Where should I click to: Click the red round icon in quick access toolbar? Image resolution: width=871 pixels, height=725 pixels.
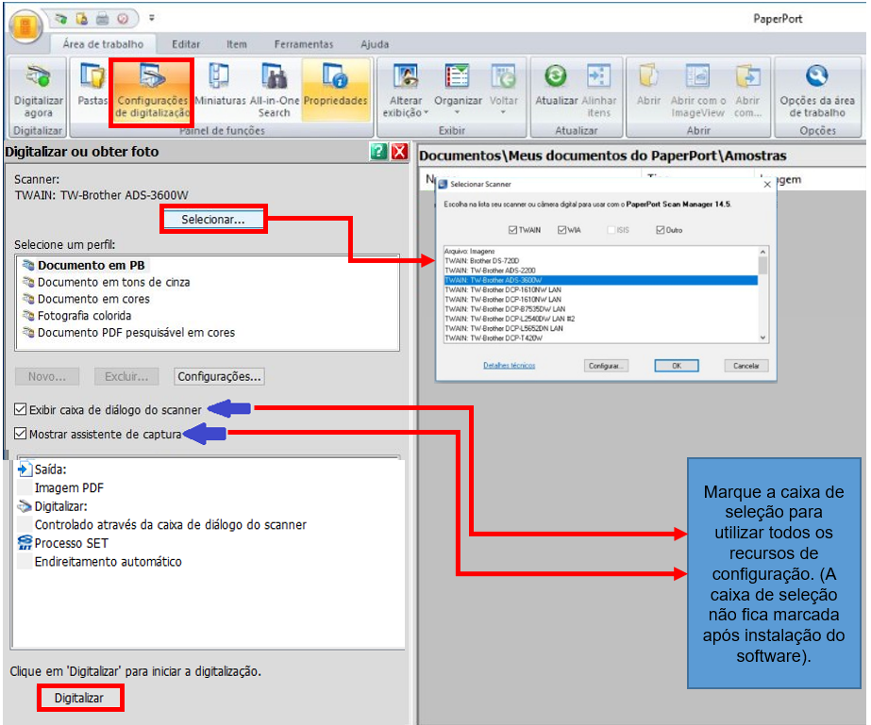123,19
